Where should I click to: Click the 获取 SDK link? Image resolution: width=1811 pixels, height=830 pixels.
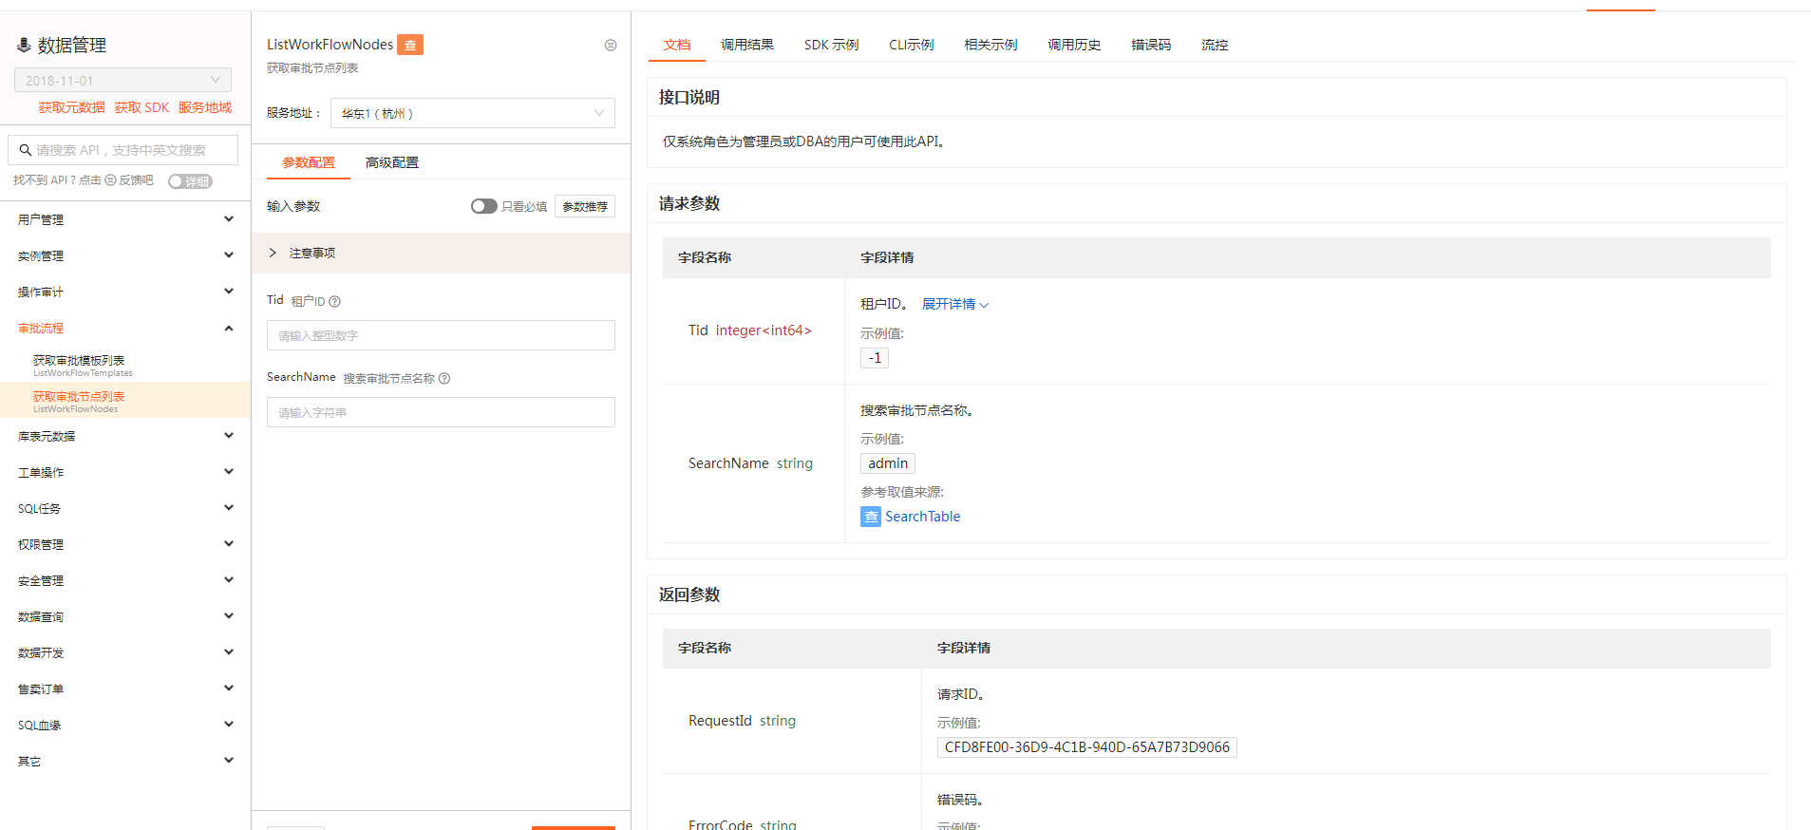tap(141, 107)
